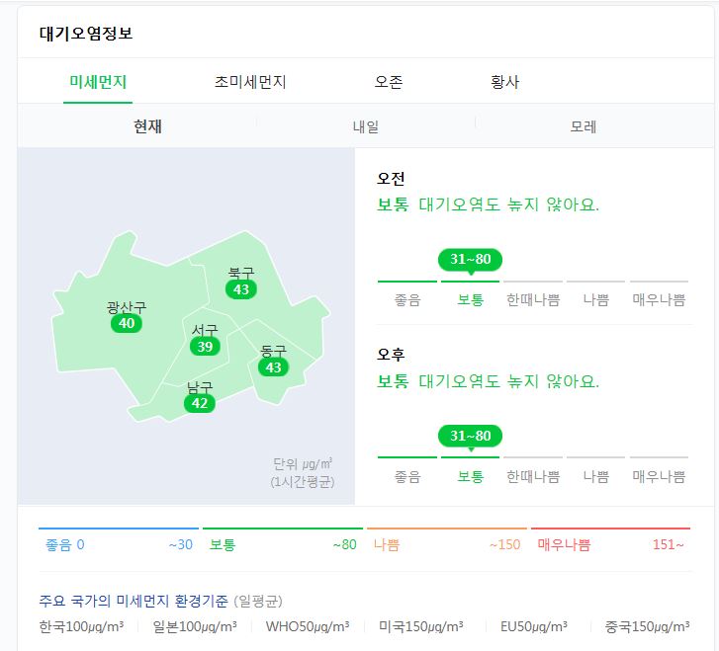Image resolution: width=719 pixels, height=651 pixels.
Task: Click the 좋음 0~30 legend bar
Action: [x=119, y=544]
